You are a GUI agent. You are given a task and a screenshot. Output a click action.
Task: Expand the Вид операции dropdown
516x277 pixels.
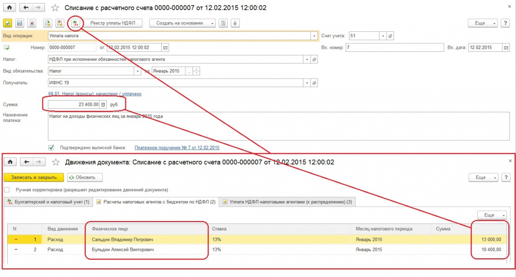tap(314, 36)
